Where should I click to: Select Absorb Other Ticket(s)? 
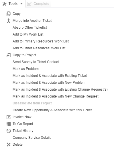[x=30, y=28]
